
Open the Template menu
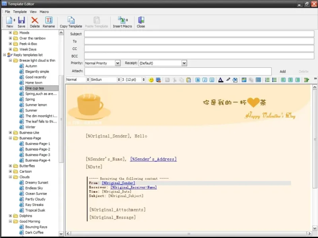pyautogui.click(x=20, y=12)
